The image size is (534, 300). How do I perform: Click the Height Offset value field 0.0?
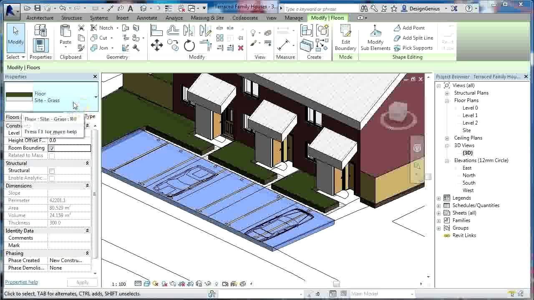[69, 141]
